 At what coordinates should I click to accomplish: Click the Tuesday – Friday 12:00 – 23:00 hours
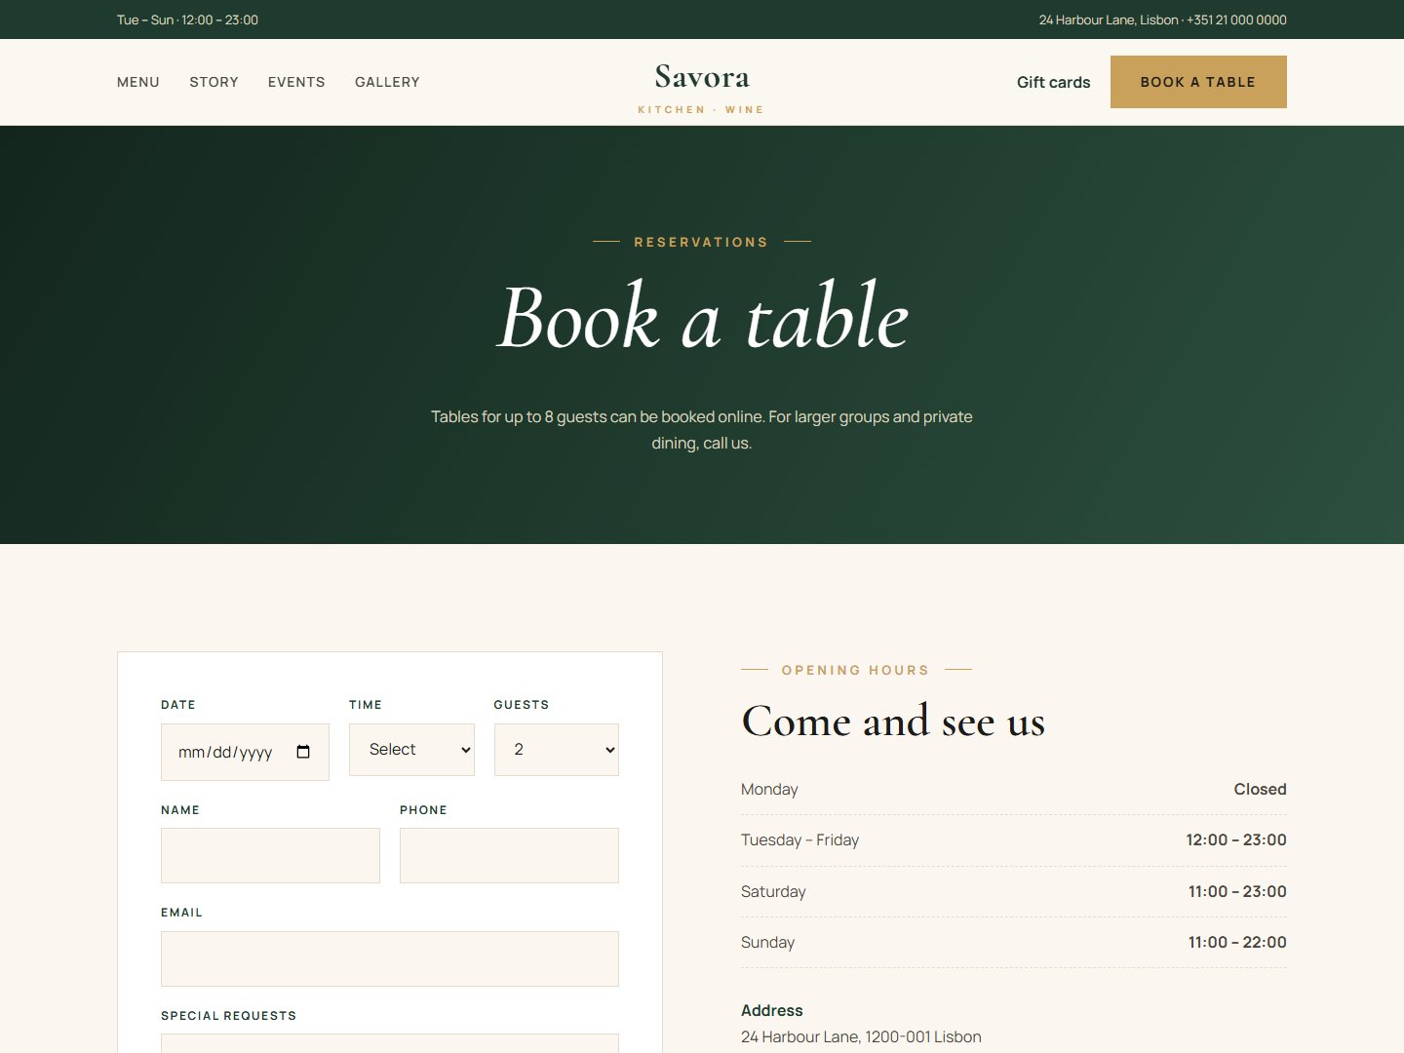click(x=1236, y=839)
